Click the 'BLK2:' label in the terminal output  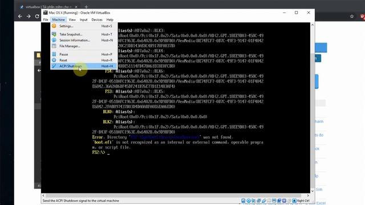click(108, 122)
